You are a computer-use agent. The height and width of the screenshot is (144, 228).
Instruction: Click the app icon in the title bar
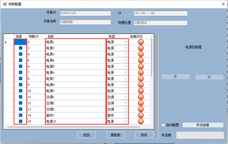(x=5, y=4)
